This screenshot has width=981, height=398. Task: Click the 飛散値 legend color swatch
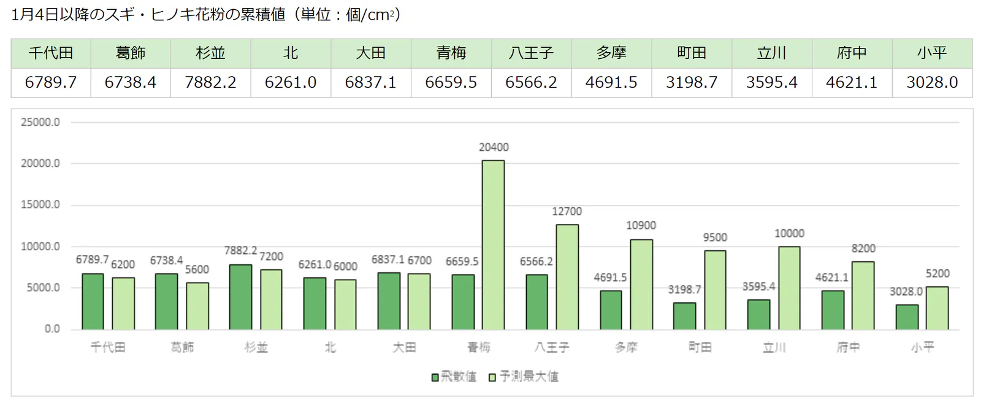435,377
